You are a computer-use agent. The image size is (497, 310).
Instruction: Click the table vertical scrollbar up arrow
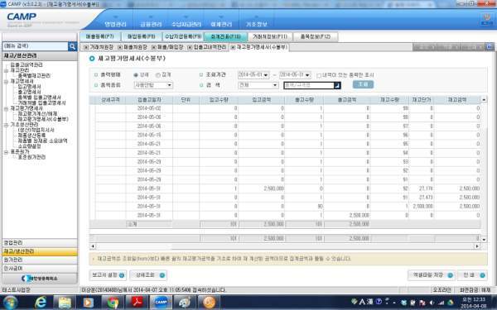click(x=484, y=100)
